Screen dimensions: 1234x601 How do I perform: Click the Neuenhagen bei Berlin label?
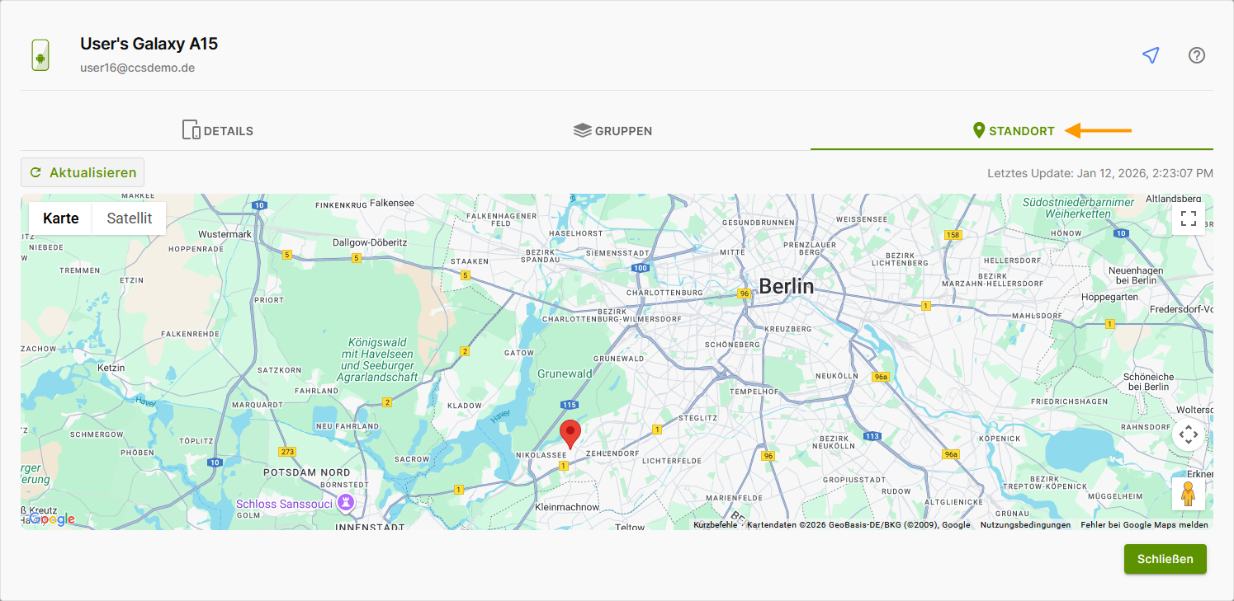[x=1134, y=275]
